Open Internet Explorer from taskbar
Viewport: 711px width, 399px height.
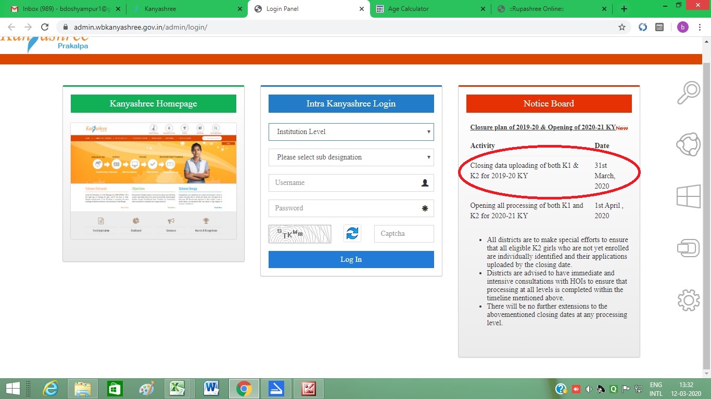pyautogui.click(x=50, y=389)
